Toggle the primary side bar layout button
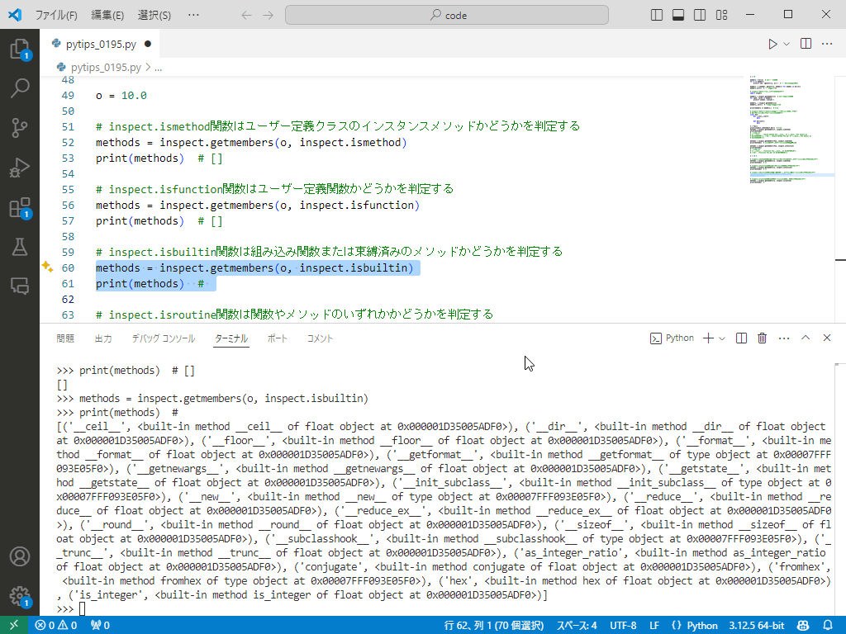Viewport: 846px width, 634px height. [658, 15]
